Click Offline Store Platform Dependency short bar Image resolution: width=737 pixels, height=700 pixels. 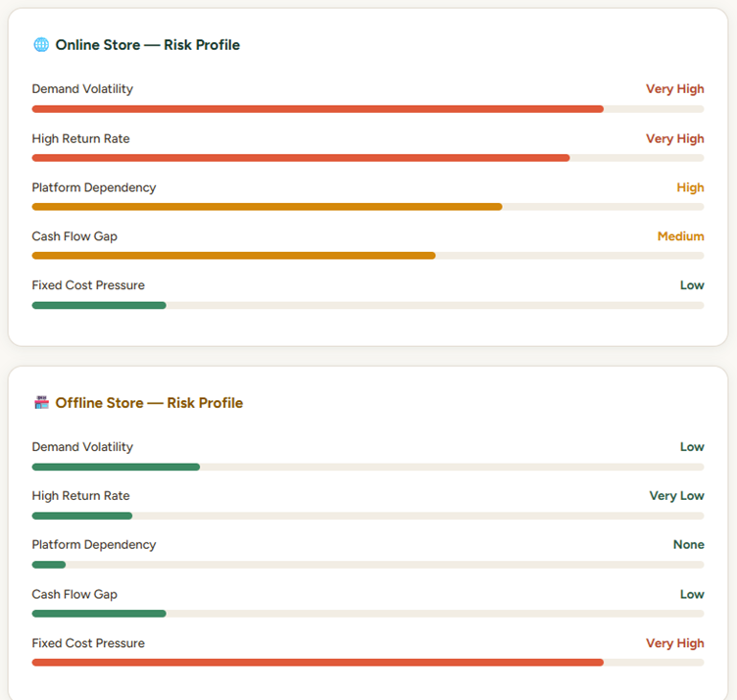[48, 565]
